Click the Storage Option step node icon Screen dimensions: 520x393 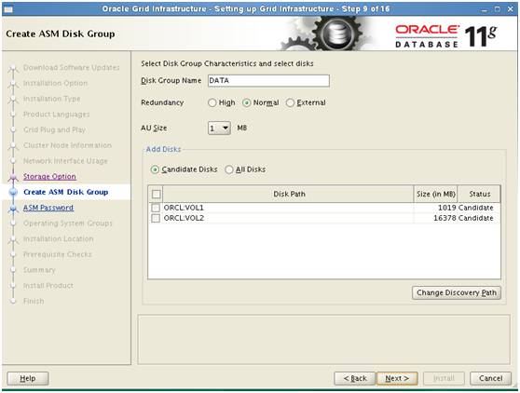click(13, 177)
